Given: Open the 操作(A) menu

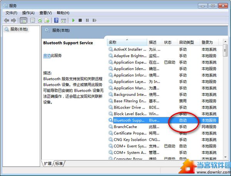Looking at the screenshot, I should pyautogui.click(x=28, y=13).
